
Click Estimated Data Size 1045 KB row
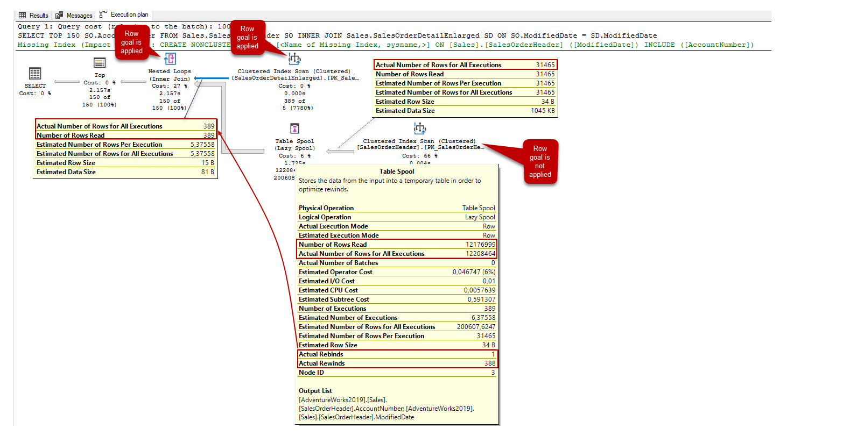pos(465,111)
